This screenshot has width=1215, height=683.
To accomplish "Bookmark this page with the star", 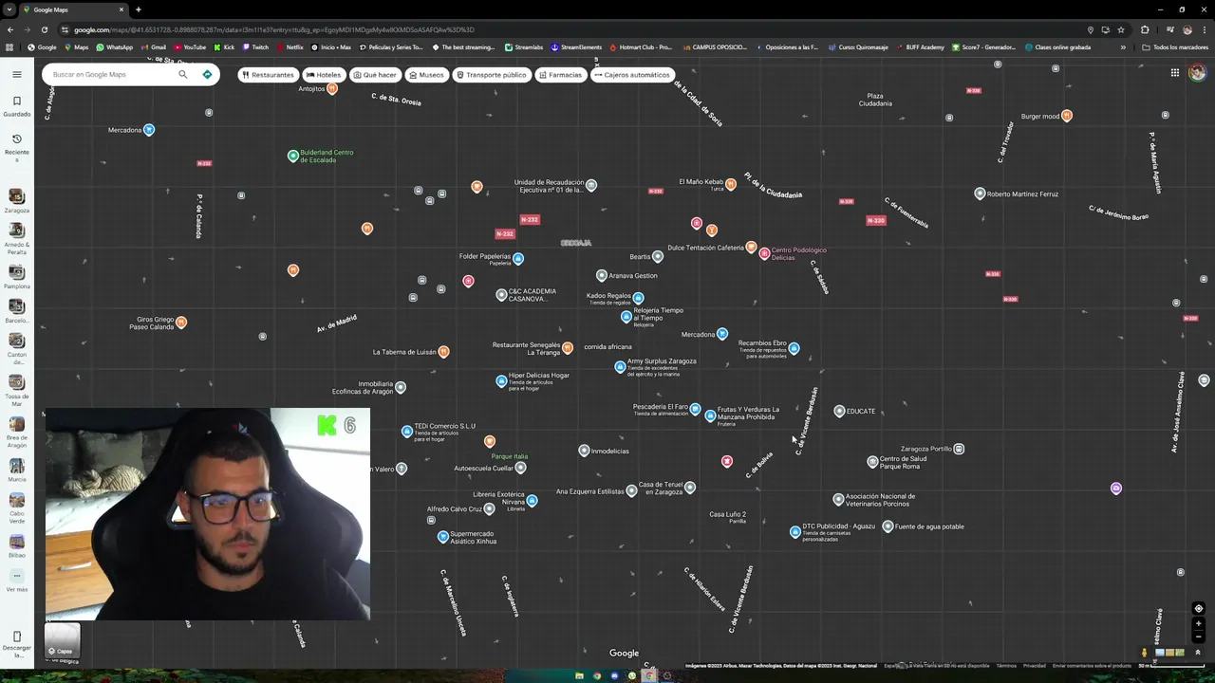I will coord(1121,29).
